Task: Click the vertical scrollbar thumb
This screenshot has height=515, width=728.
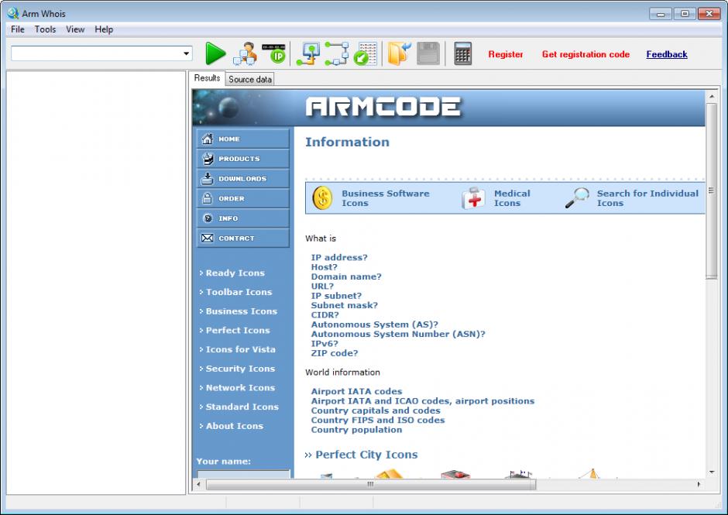Action: (x=711, y=191)
